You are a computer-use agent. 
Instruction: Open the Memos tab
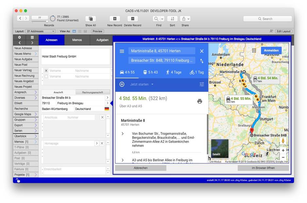77,40
